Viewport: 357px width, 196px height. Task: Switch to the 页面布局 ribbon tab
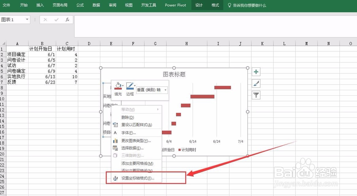pyautogui.click(x=60, y=5)
